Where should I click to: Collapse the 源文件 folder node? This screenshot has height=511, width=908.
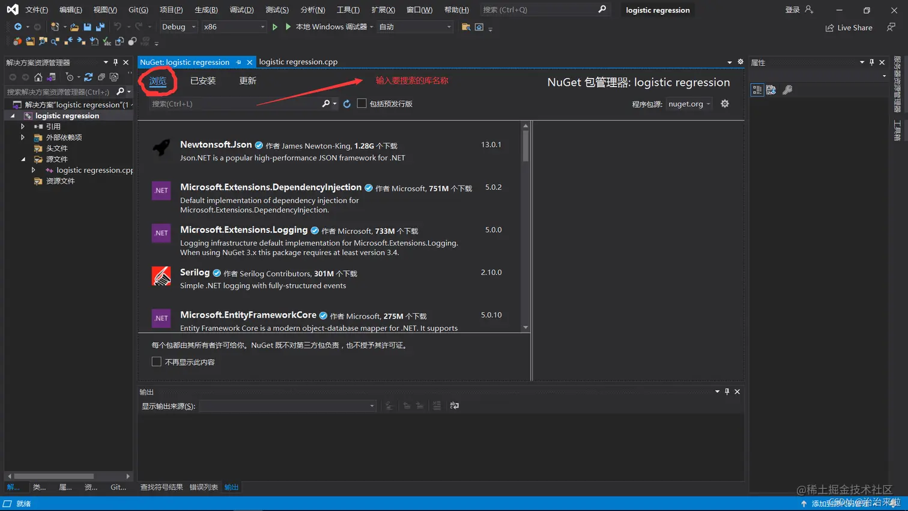23,159
